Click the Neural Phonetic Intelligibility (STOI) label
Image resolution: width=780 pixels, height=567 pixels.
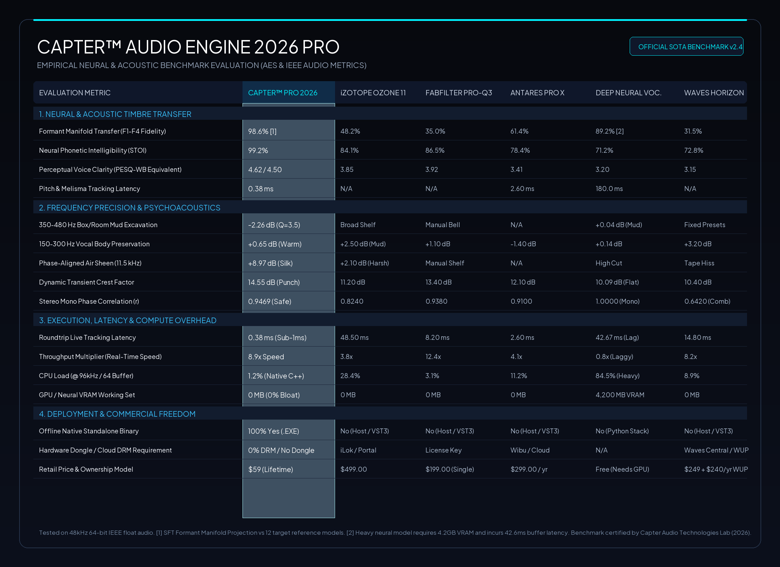coord(93,150)
